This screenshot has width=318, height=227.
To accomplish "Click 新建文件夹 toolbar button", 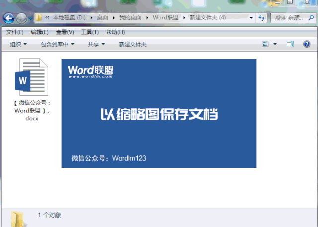I will [x=133, y=44].
